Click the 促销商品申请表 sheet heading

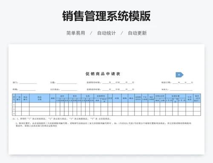(103, 74)
